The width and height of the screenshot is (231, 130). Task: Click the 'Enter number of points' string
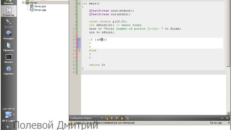[133, 29]
